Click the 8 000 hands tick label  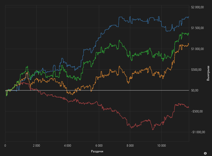pyautogui.click(x=130, y=146)
